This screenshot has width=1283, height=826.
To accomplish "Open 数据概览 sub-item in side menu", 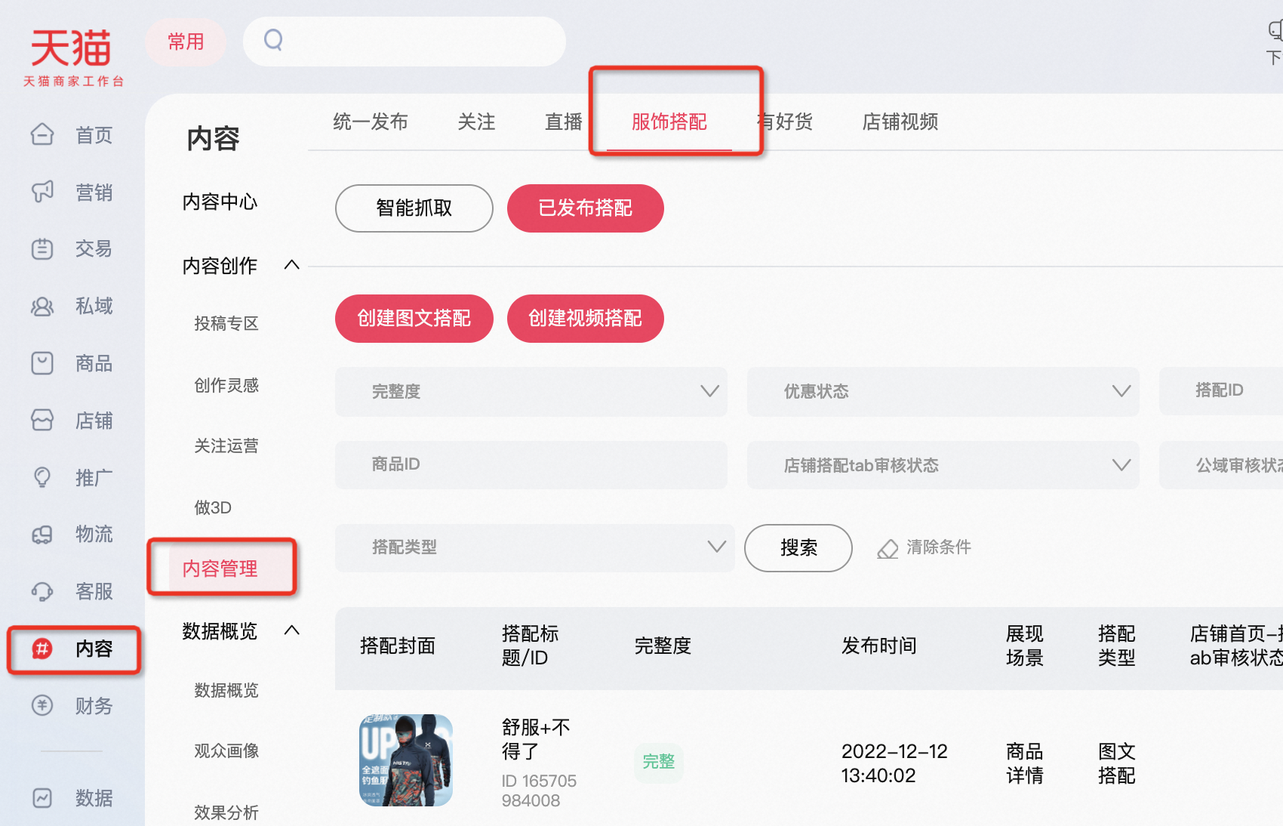I will pyautogui.click(x=226, y=690).
